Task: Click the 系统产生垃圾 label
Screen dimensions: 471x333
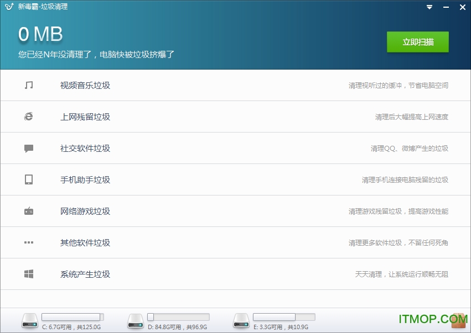Action: tap(85, 273)
